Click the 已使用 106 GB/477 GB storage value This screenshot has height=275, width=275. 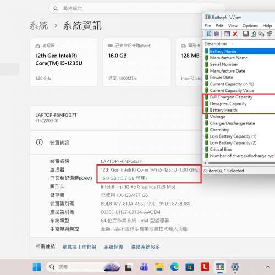(x=124, y=195)
